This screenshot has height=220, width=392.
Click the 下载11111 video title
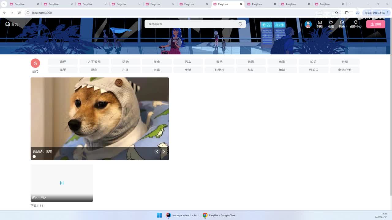tap(38, 206)
